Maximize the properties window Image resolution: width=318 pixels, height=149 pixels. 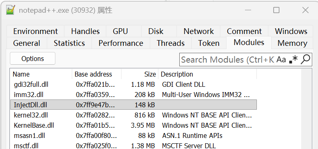pyautogui.click(x=276, y=10)
